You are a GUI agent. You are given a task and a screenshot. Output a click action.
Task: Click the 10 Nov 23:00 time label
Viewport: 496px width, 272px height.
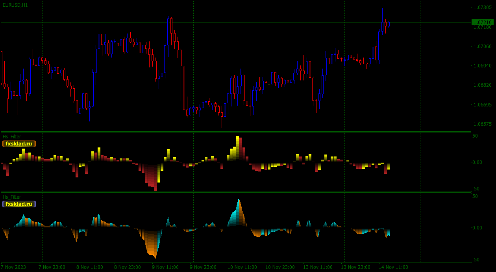[x=280, y=267]
